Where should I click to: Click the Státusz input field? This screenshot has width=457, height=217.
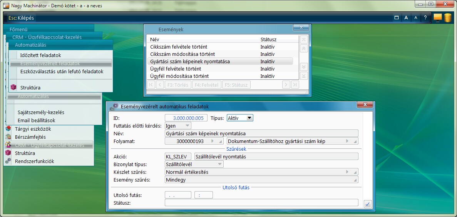pos(261,203)
